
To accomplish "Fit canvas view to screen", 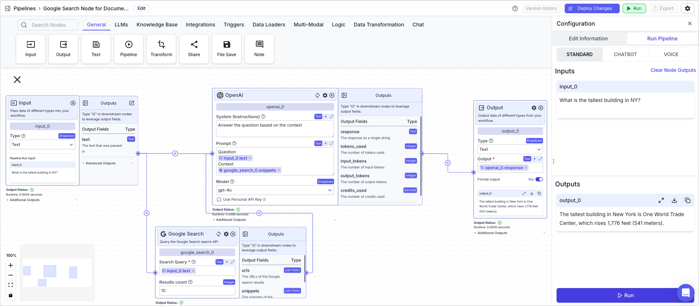I will click(x=11, y=285).
